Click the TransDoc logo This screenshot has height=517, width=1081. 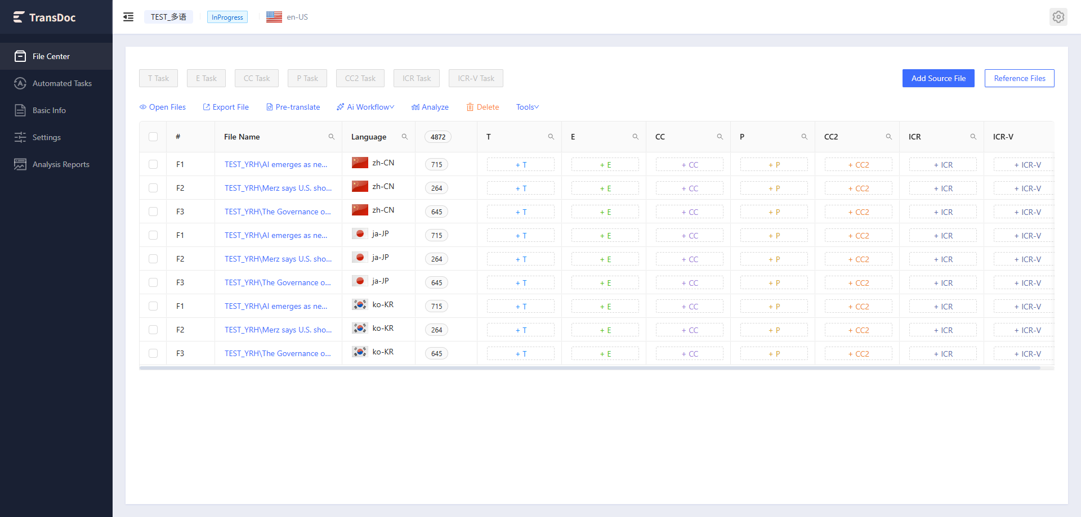coord(44,17)
